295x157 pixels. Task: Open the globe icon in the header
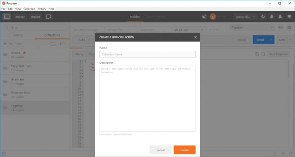(263, 17)
